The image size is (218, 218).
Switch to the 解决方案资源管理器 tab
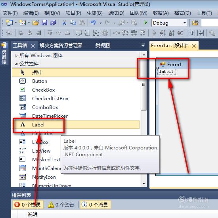(x=61, y=46)
